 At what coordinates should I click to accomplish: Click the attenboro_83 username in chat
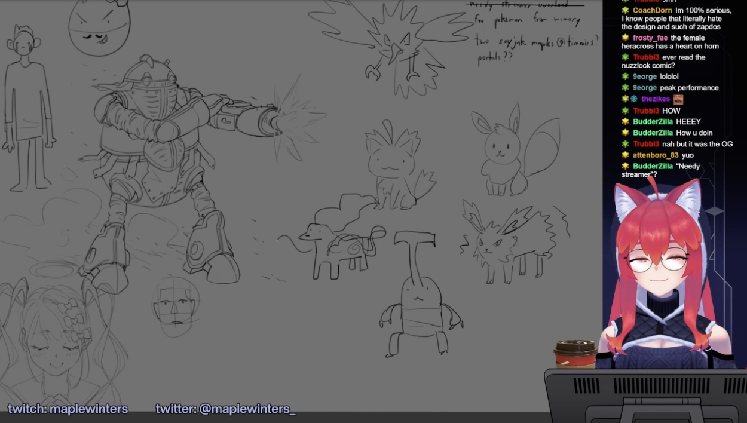coord(656,155)
